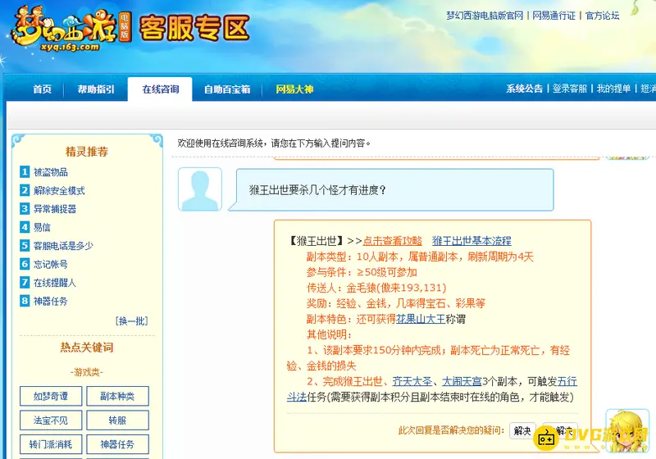Click [换一批] to refresh recommendations
This screenshot has height=459, width=656.
[131, 321]
